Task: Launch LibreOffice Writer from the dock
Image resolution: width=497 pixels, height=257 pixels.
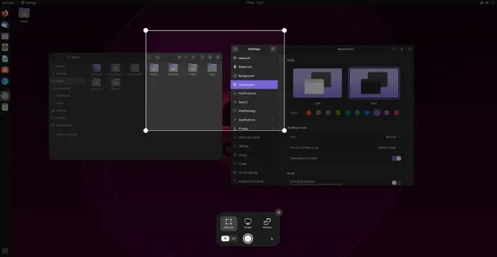Action: (x=5, y=59)
